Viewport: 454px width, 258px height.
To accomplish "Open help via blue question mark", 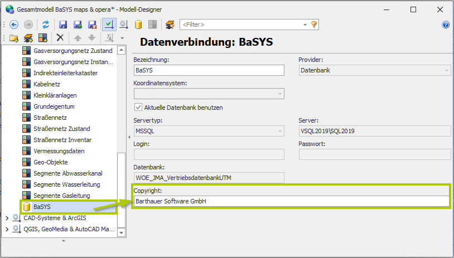I will pyautogui.click(x=446, y=25).
